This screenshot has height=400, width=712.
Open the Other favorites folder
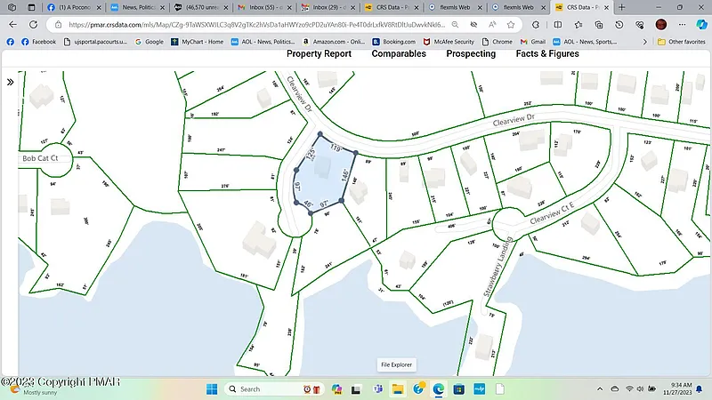coord(682,42)
